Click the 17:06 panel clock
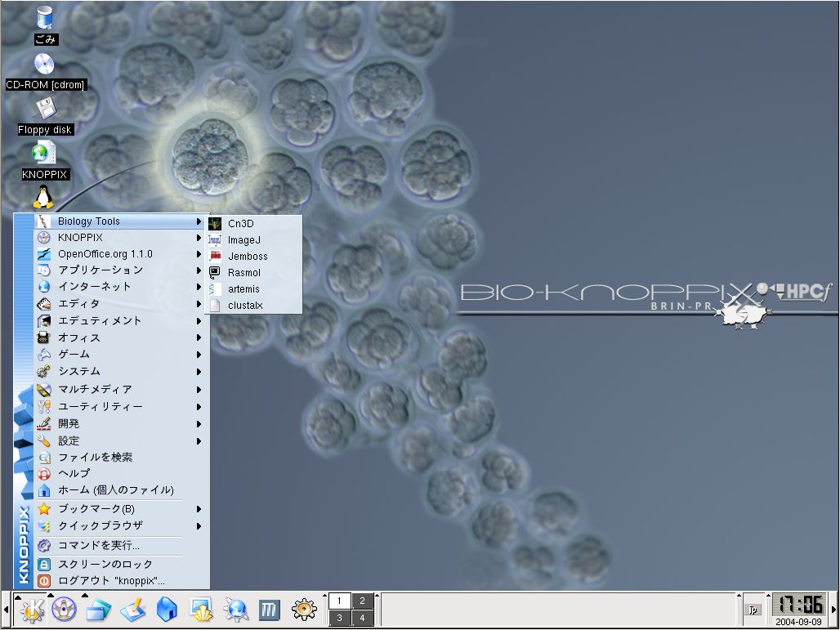The width and height of the screenshot is (840, 630). tap(800, 605)
